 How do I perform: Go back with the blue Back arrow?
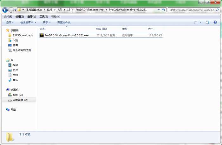[x=5, y=10]
